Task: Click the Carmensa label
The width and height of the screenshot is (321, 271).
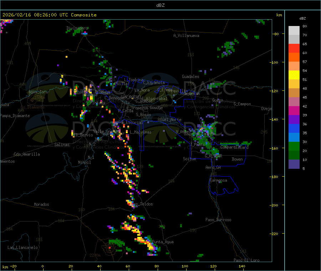Action: [218, 180]
